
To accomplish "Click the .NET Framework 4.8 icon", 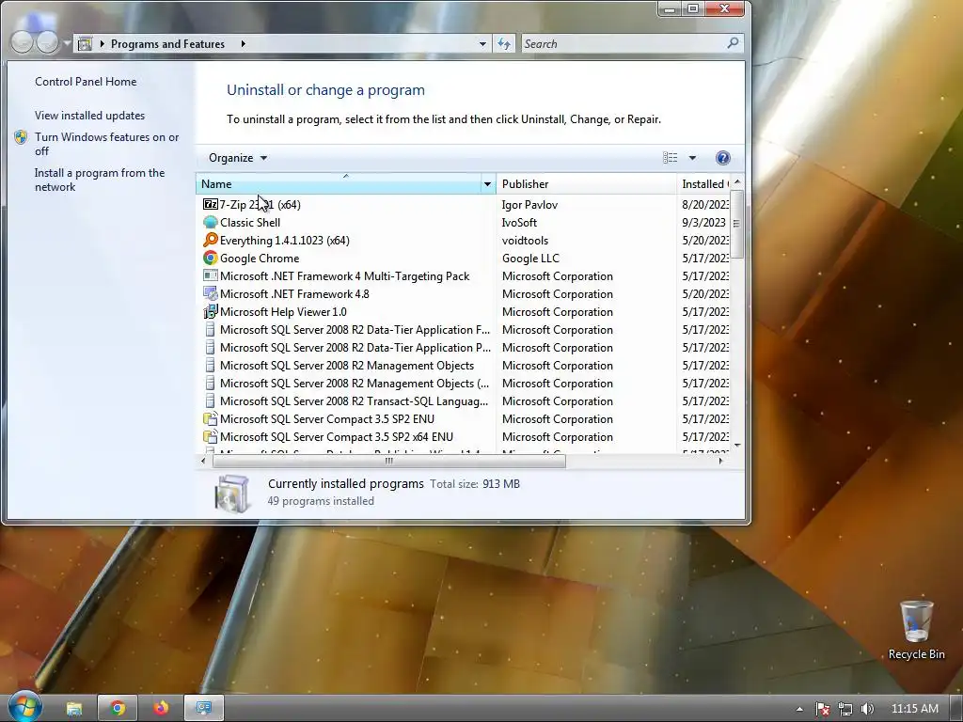I will [210, 293].
